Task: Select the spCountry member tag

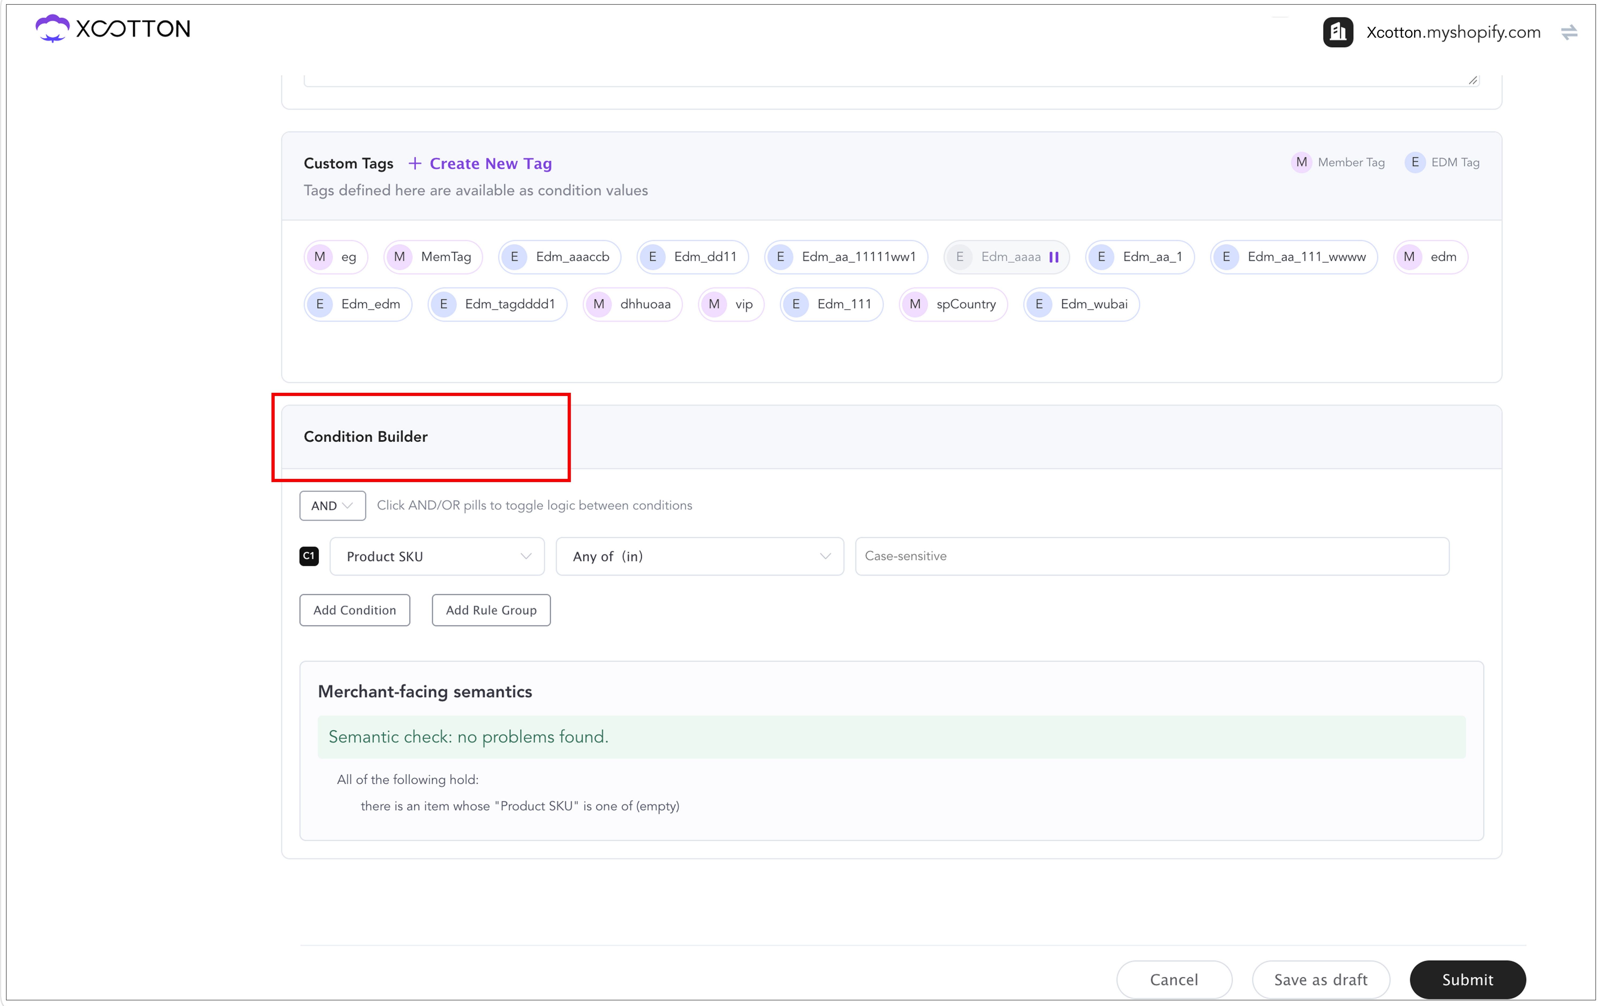Action: [x=953, y=304]
